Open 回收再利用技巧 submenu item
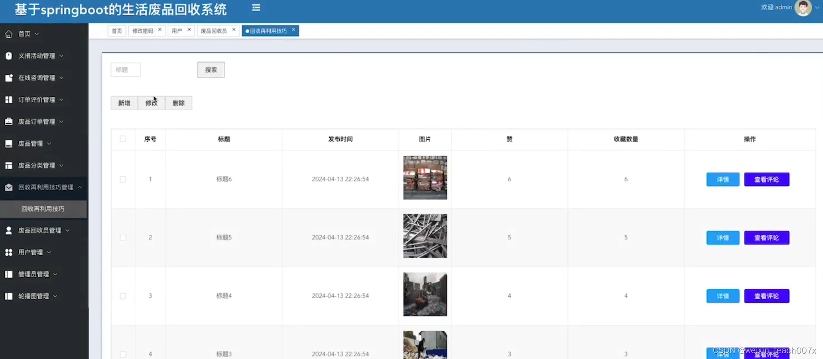This screenshot has width=823, height=359. pyautogui.click(x=43, y=209)
